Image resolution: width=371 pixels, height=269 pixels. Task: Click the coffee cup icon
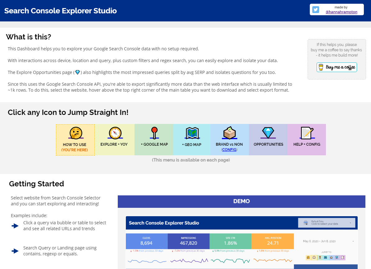click(321, 67)
